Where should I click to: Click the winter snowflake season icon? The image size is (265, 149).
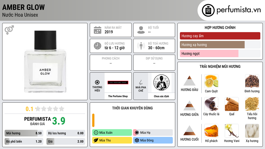(137, 140)
